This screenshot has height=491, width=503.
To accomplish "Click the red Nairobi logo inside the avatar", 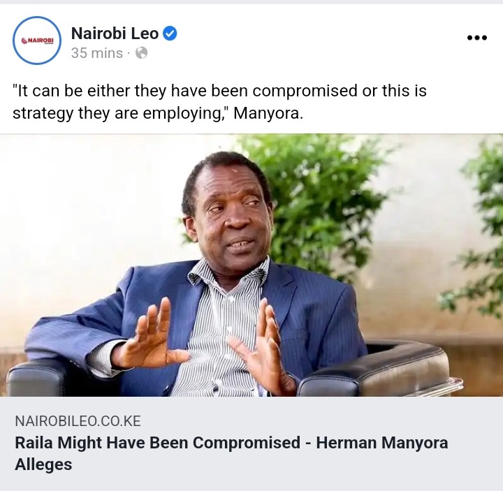I will (x=37, y=41).
